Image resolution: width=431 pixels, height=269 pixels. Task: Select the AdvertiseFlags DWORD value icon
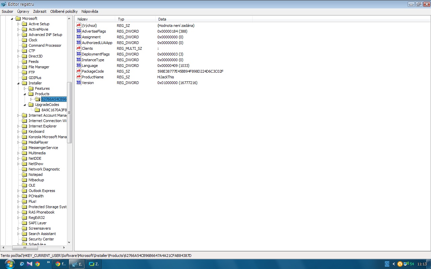[x=79, y=31]
